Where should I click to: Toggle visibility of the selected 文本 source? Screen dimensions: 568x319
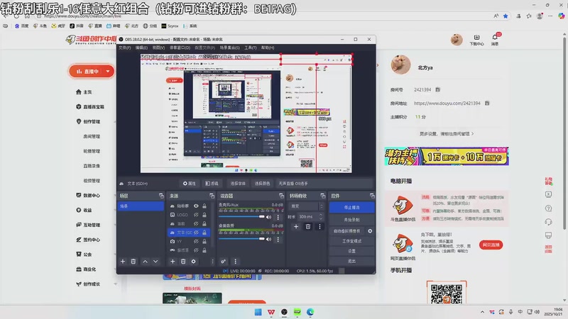click(196, 233)
